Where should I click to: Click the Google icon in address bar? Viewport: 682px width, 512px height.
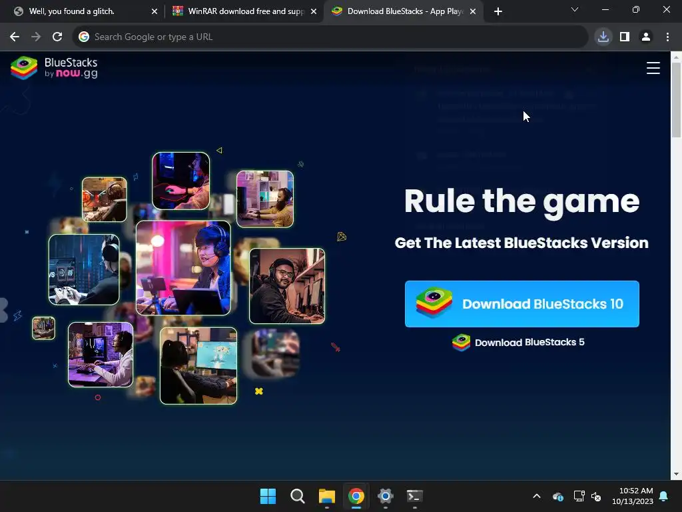(x=84, y=37)
